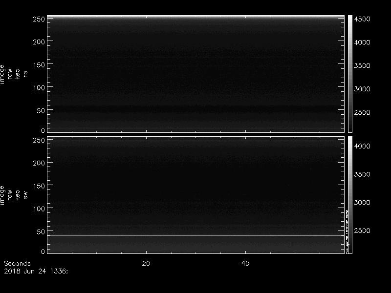Click the x-axis tick label '20'
This screenshot has height=293, width=391.
pos(146,263)
